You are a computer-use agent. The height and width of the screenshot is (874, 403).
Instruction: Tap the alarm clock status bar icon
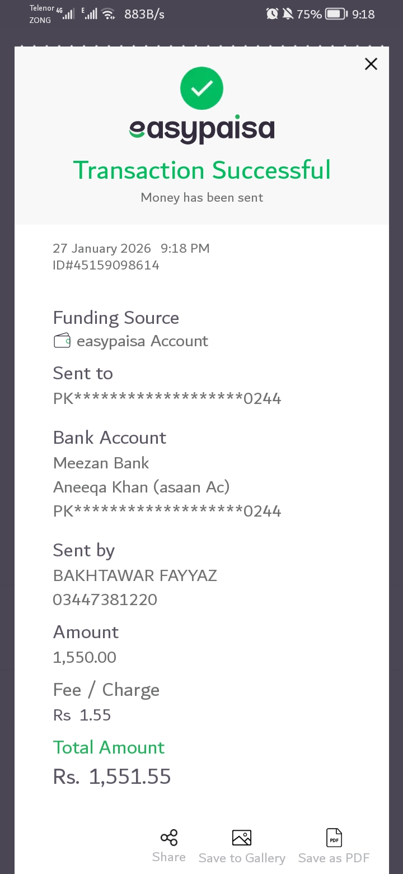click(x=272, y=14)
